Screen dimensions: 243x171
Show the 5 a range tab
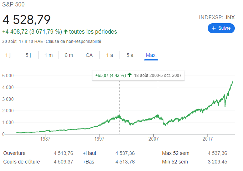coord(130,55)
